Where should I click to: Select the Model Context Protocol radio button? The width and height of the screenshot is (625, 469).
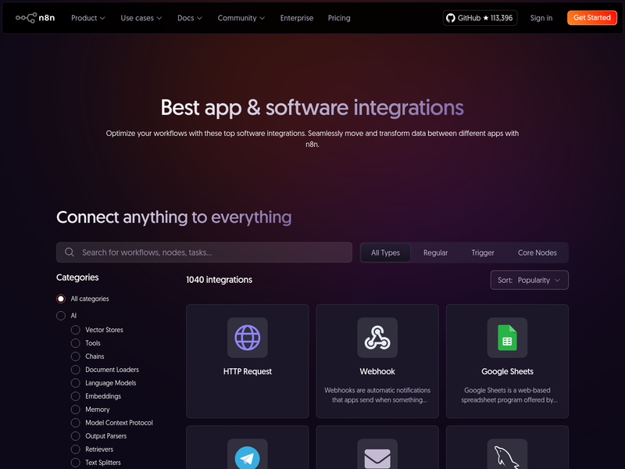click(75, 423)
